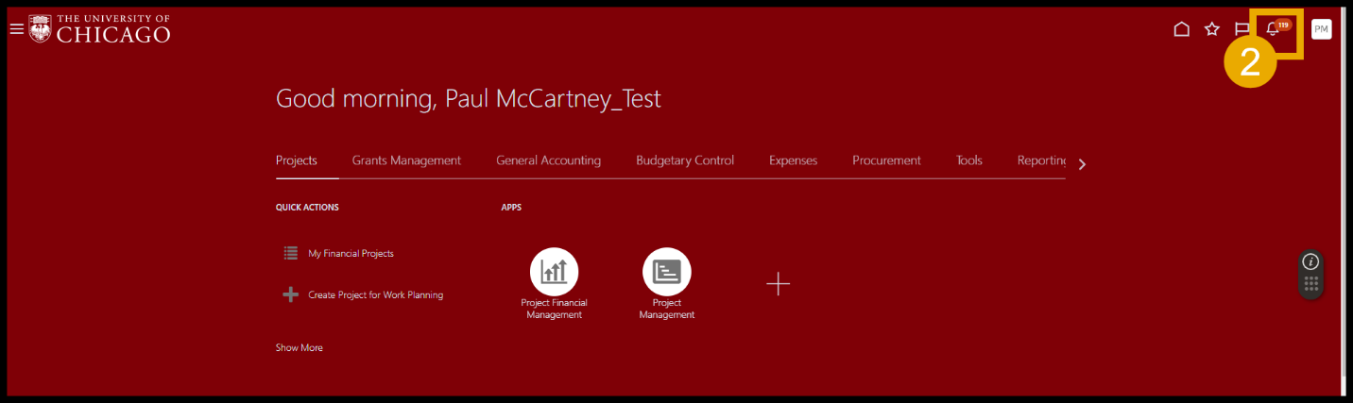Open the Expenses tab
The width and height of the screenshot is (1353, 403).
(x=793, y=160)
